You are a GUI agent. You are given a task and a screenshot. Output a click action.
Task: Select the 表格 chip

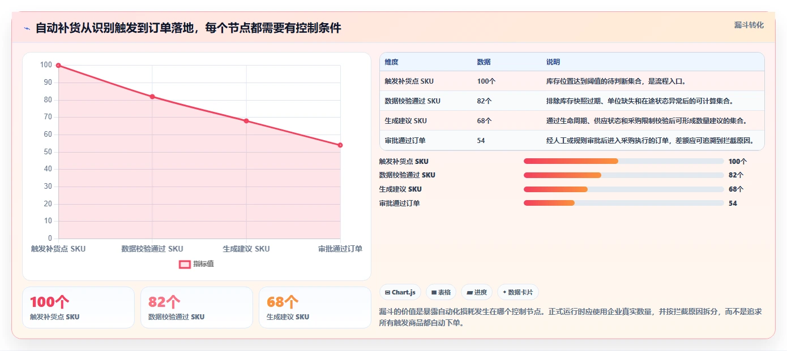pos(441,292)
